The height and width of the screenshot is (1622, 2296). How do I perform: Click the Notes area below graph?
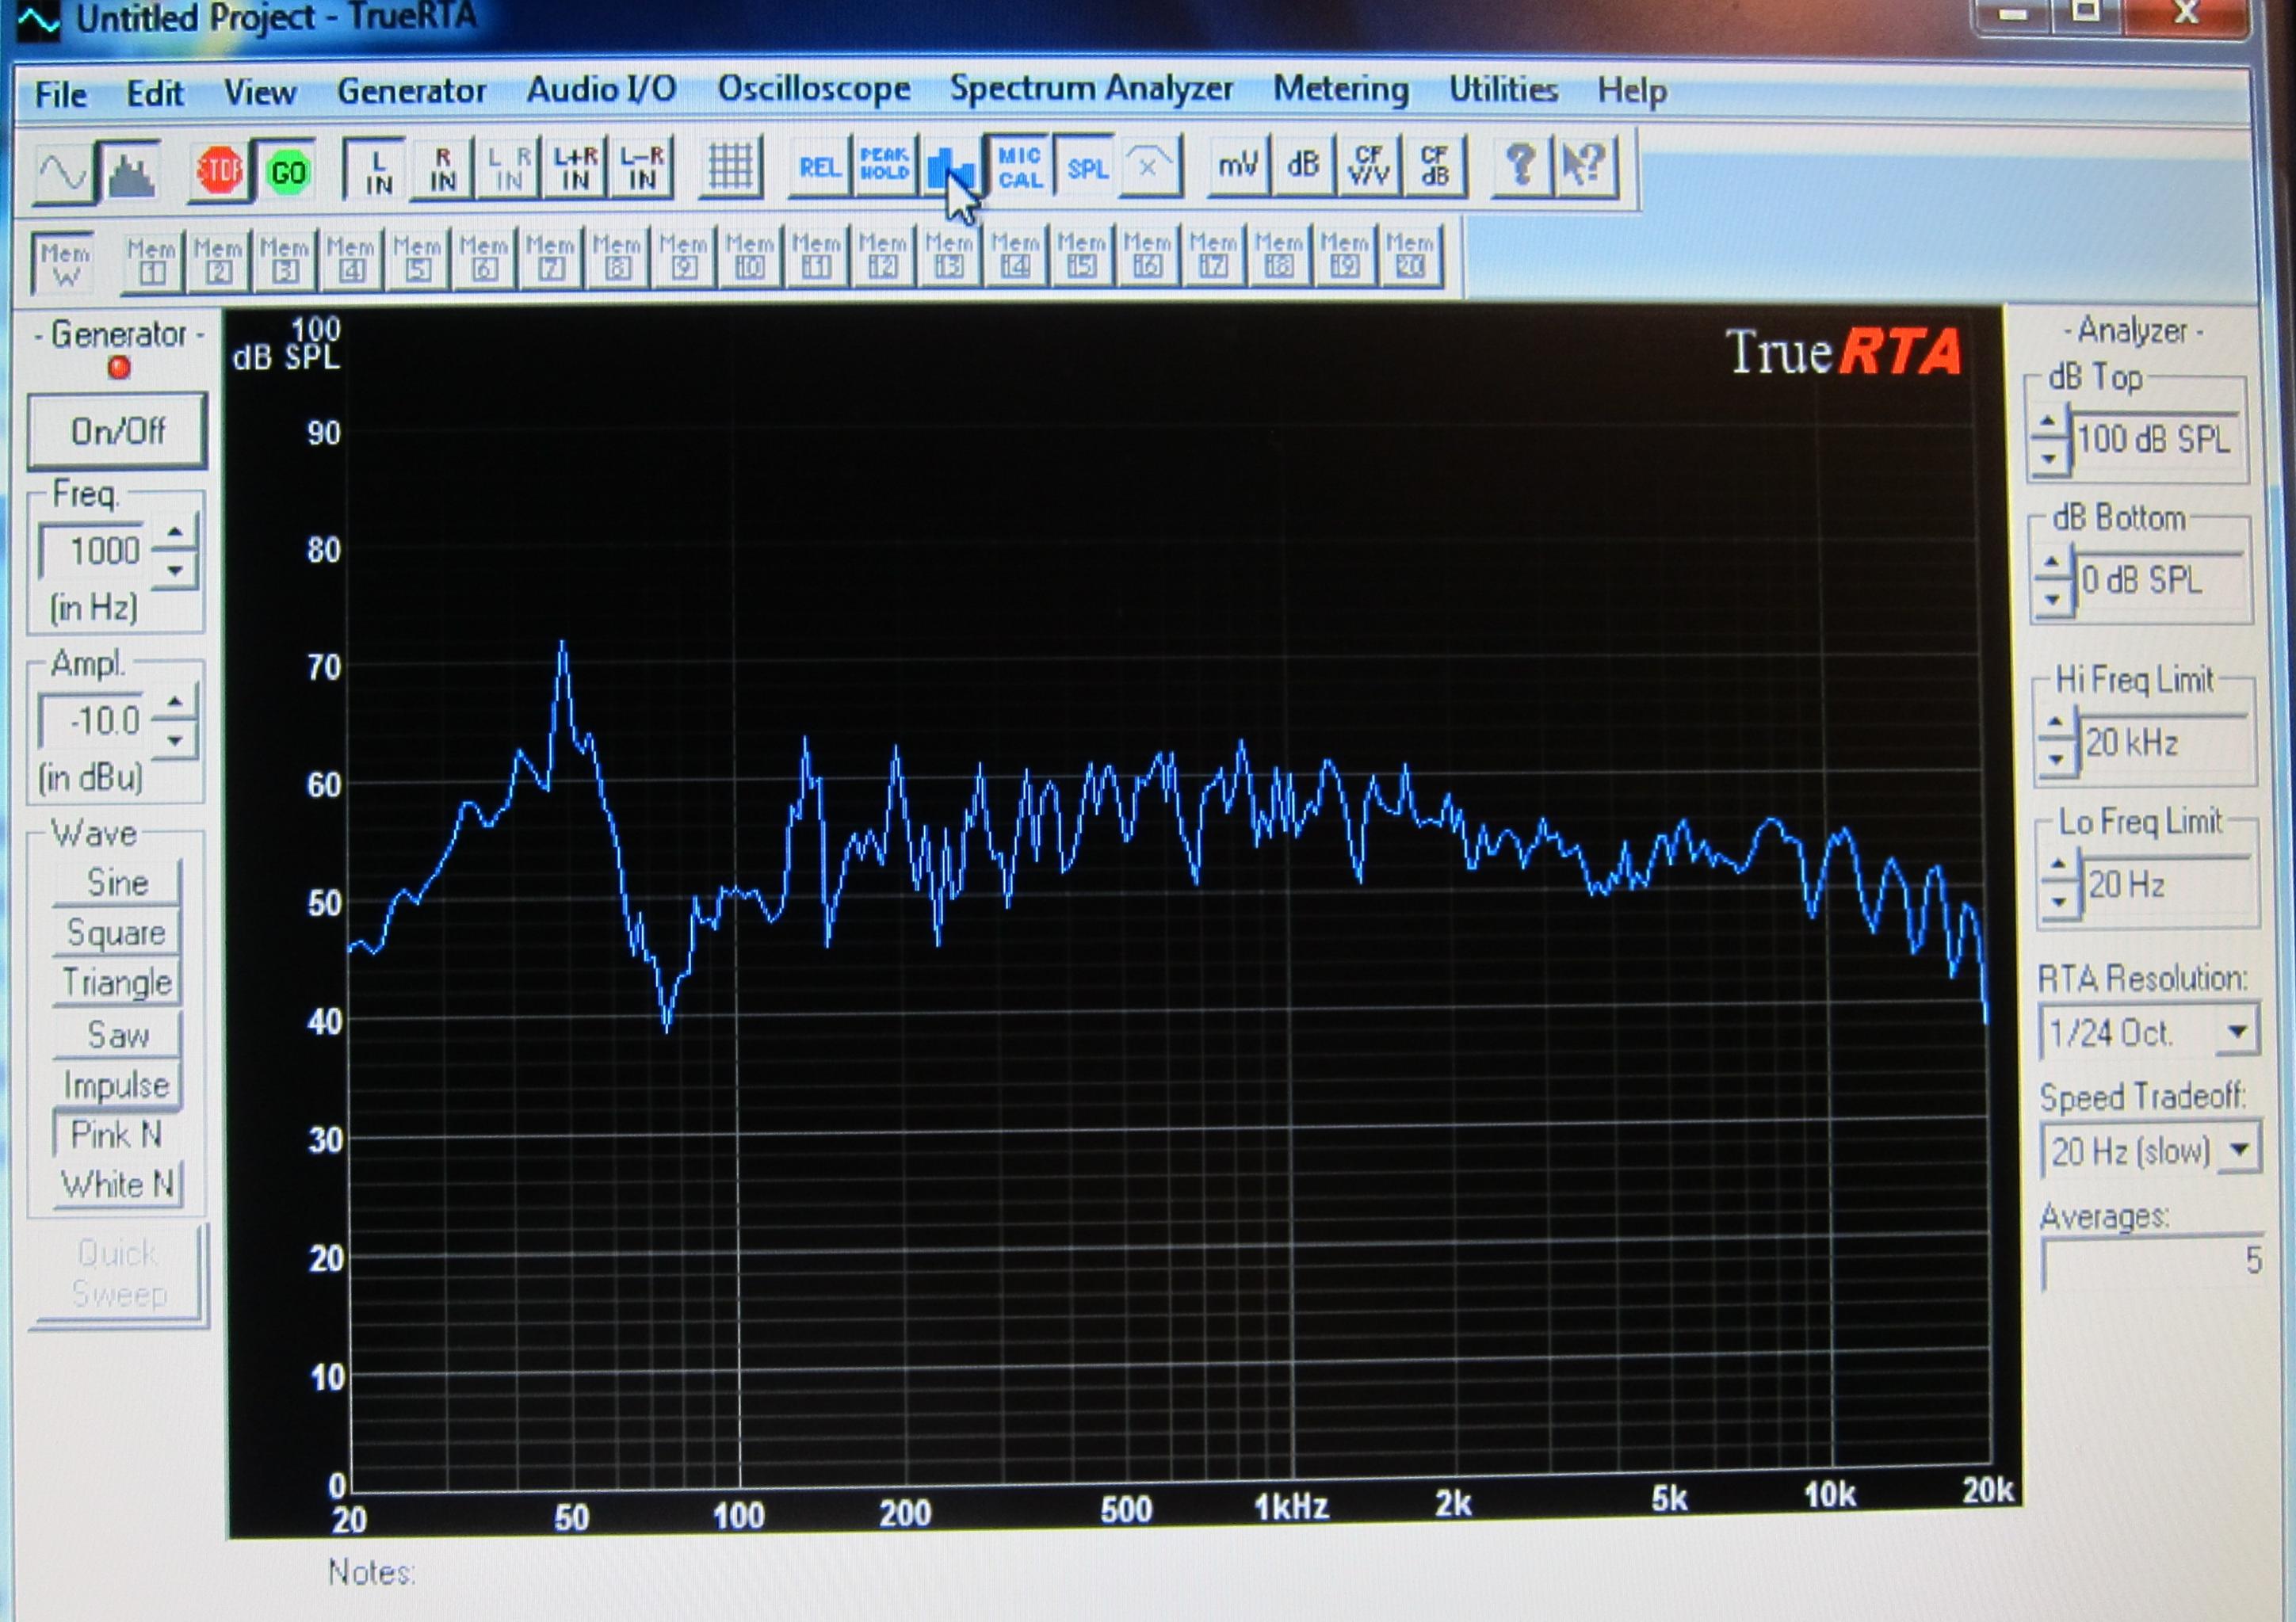(371, 1572)
